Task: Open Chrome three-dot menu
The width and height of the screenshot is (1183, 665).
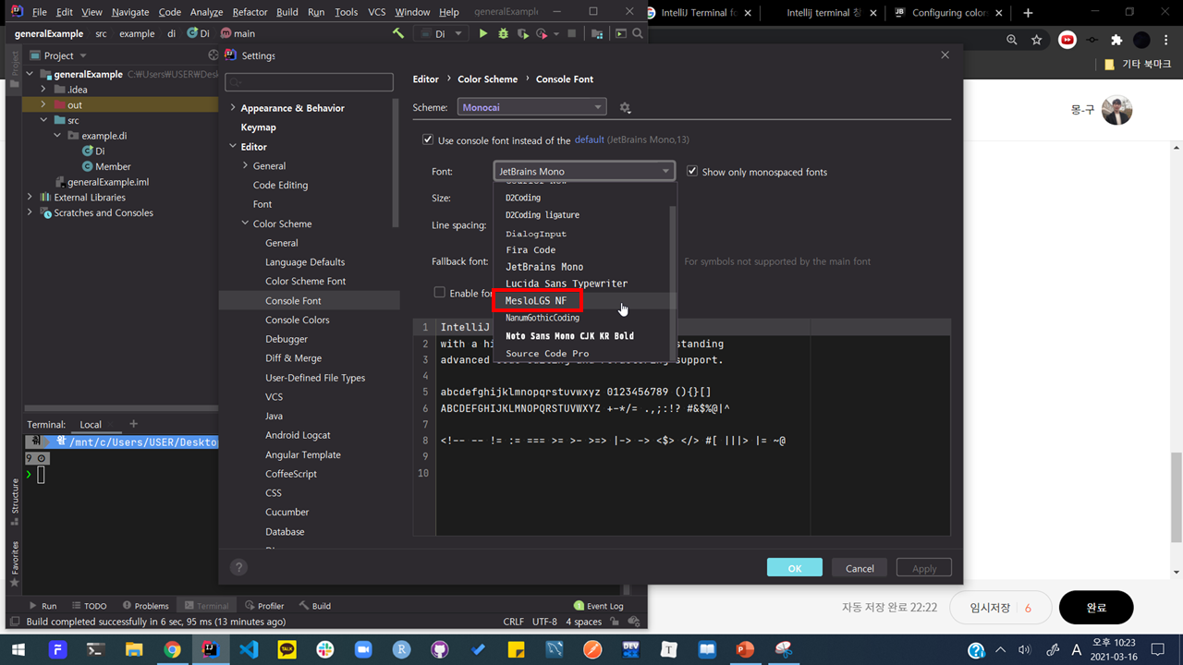Action: tap(1168, 40)
